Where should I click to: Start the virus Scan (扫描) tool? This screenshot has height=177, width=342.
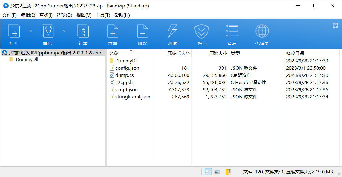(x=202, y=31)
